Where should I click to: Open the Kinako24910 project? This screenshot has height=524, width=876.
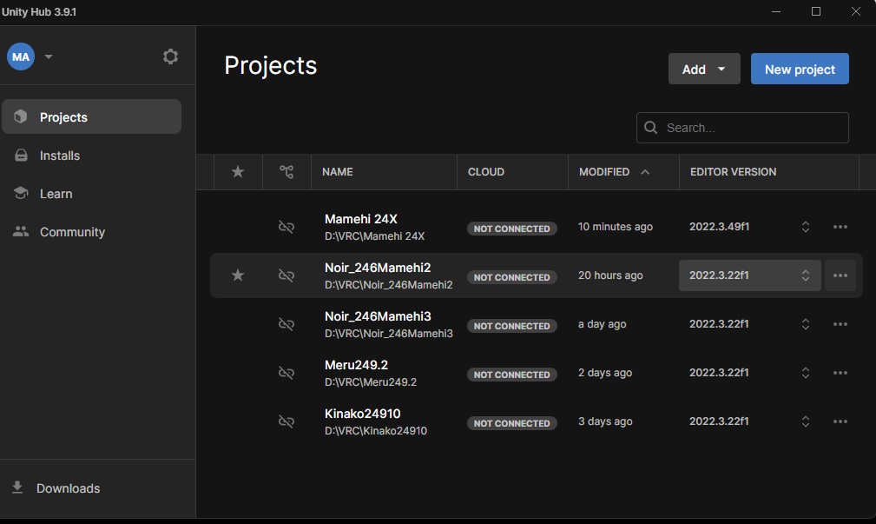coord(363,414)
